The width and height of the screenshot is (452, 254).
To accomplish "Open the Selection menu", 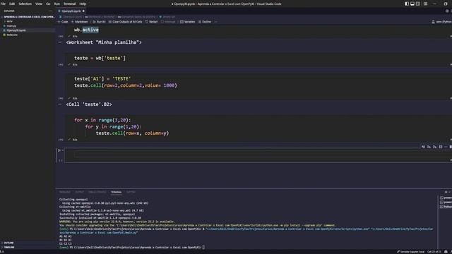I will 25,4.
